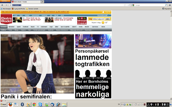Open the Biler section
Screen dimensions: 172x107
pos(57,27)
